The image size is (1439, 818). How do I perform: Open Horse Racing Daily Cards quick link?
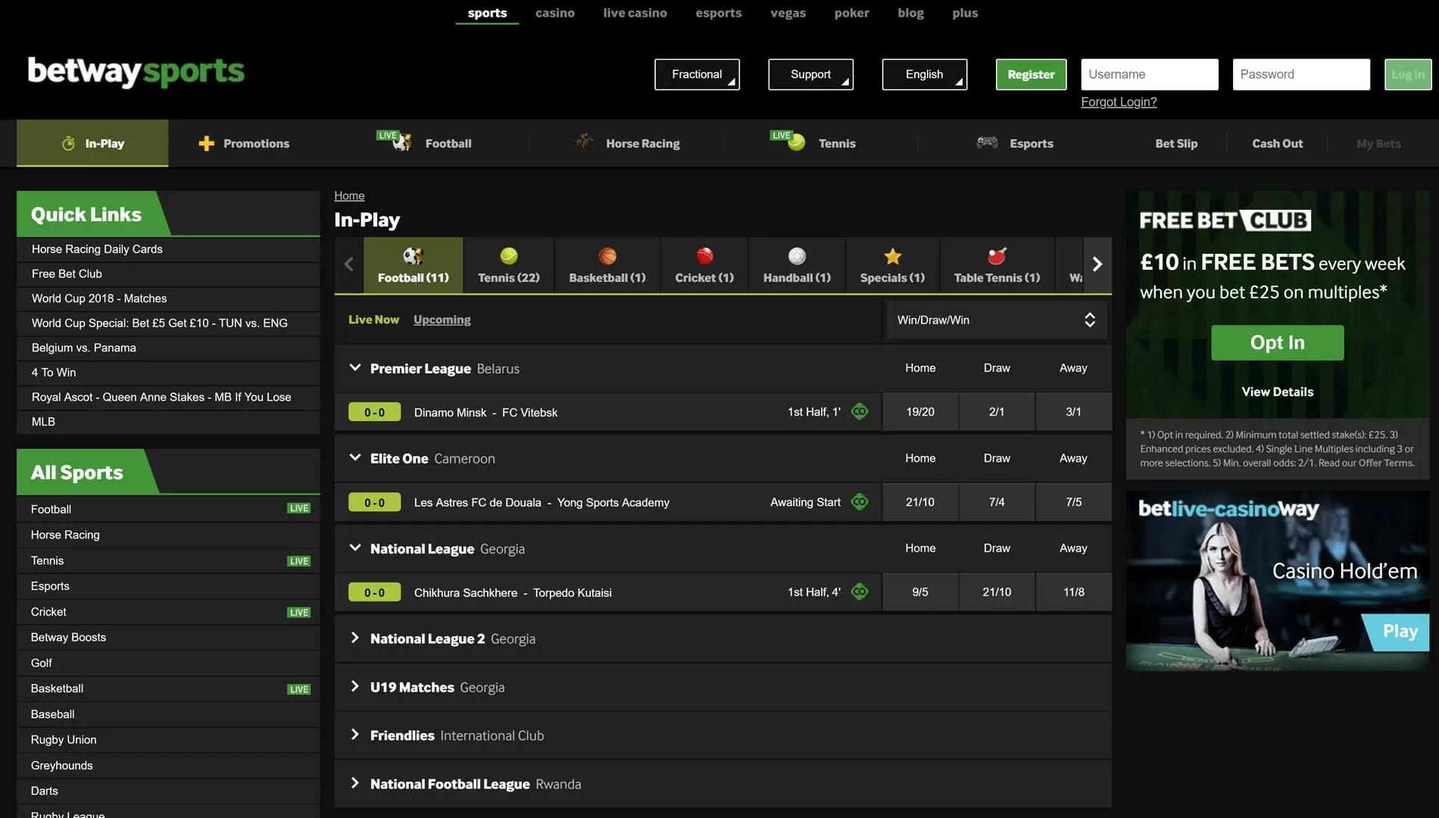168,249
